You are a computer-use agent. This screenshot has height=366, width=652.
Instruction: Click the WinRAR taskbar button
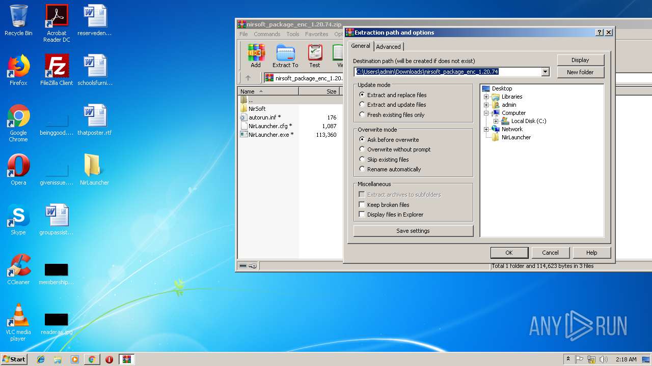[x=126, y=359]
